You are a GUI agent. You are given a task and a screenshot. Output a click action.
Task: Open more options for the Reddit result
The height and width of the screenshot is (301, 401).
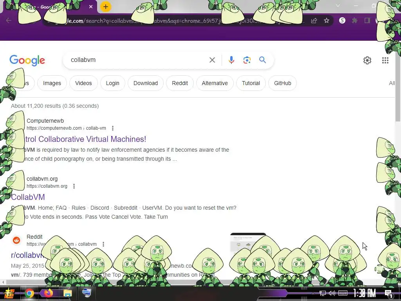click(x=103, y=244)
